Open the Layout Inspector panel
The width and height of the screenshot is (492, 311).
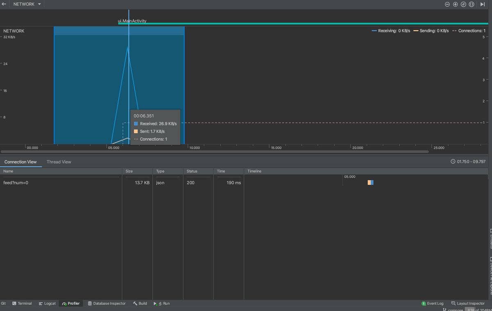click(x=468, y=304)
